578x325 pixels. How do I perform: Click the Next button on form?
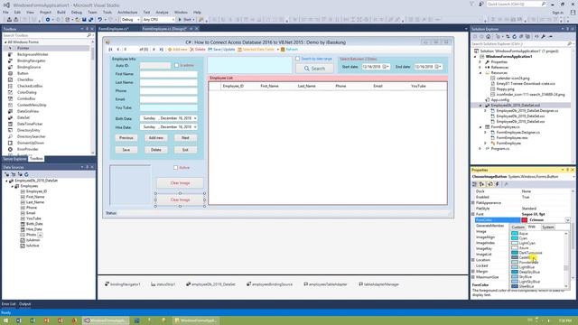(x=185, y=138)
